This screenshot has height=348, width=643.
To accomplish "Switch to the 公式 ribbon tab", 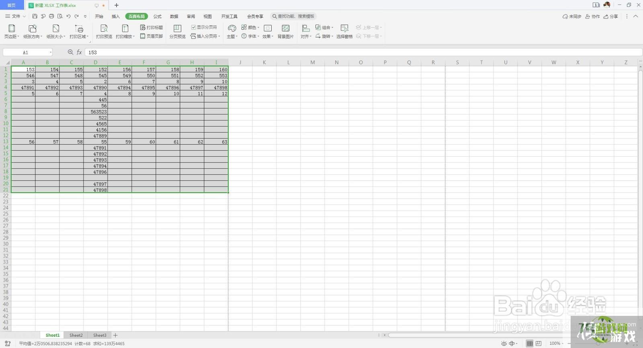I will pos(158,16).
